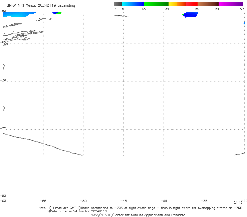
Task: Click the latitude label '-80'
Action: pos(3,196)
